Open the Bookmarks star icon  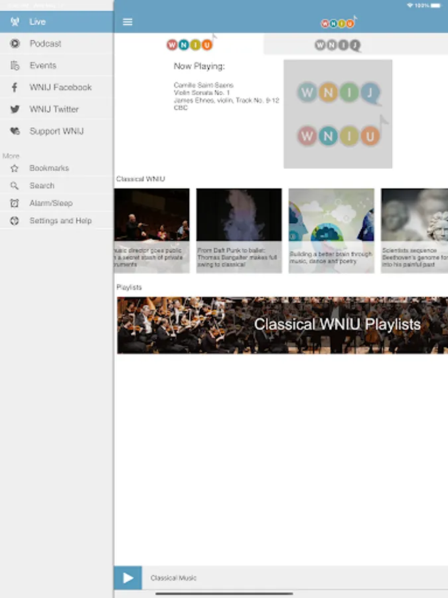tap(15, 168)
